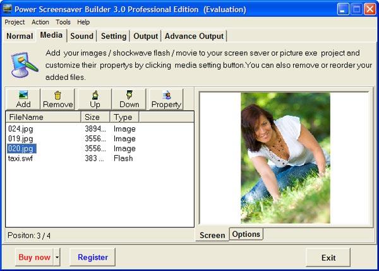
Task: Open the Output tab
Action: click(x=145, y=36)
